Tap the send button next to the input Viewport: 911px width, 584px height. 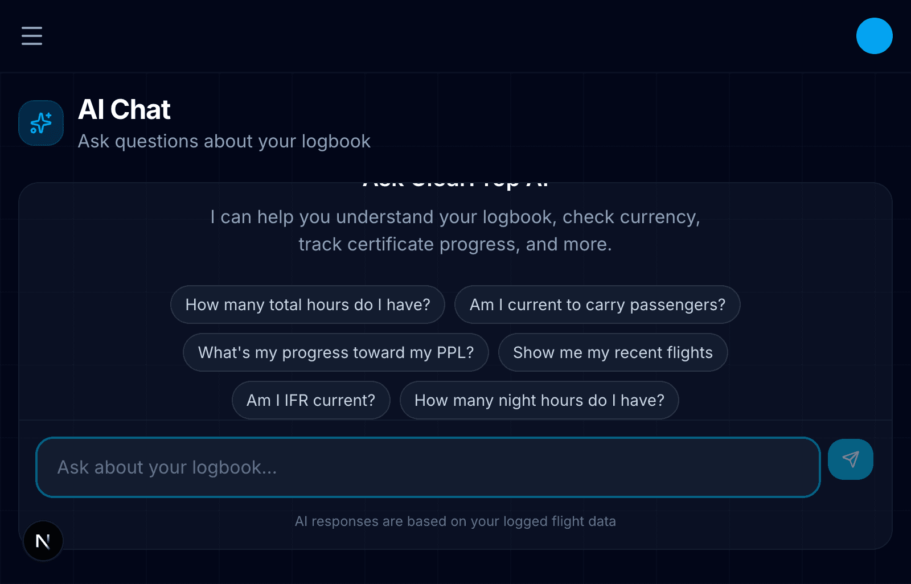[x=850, y=459]
